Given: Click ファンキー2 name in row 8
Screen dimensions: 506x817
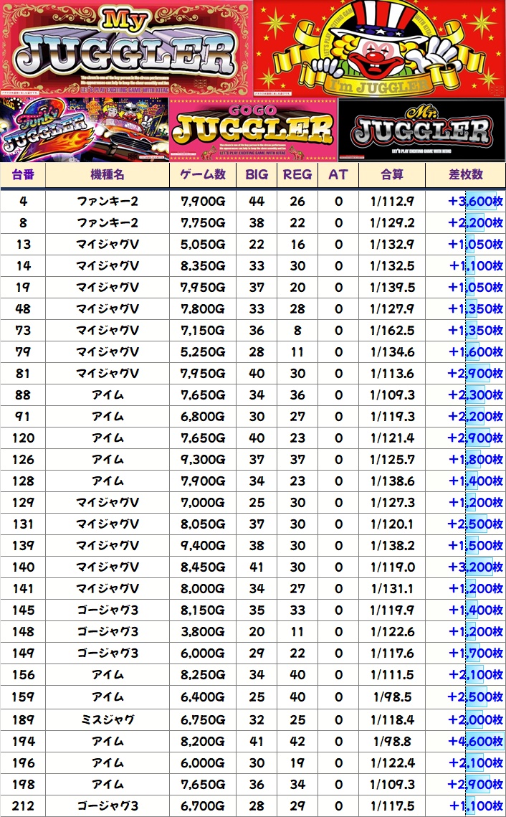Looking at the screenshot, I should [x=108, y=222].
